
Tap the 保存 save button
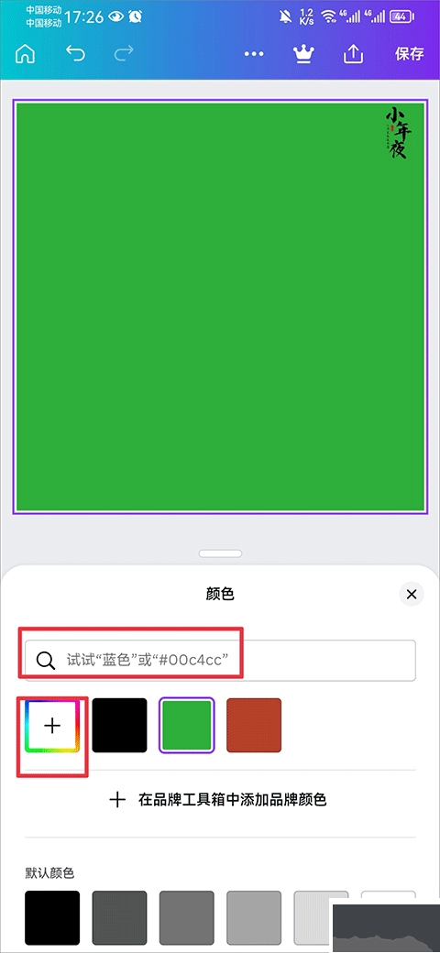coord(409,53)
